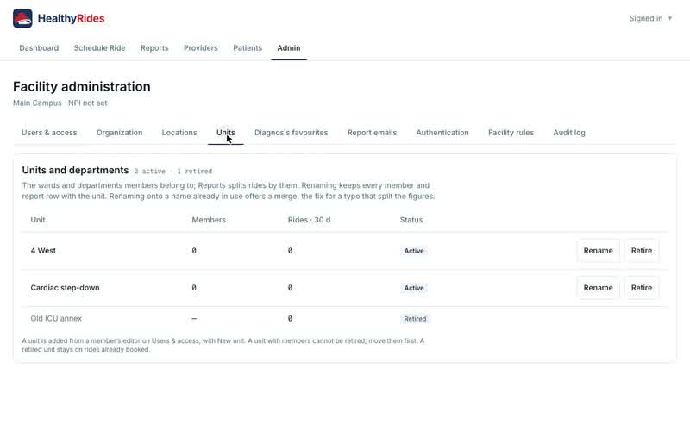Show the Diagnosis favourites tab

click(291, 133)
